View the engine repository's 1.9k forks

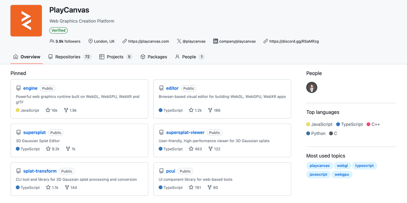point(70,110)
